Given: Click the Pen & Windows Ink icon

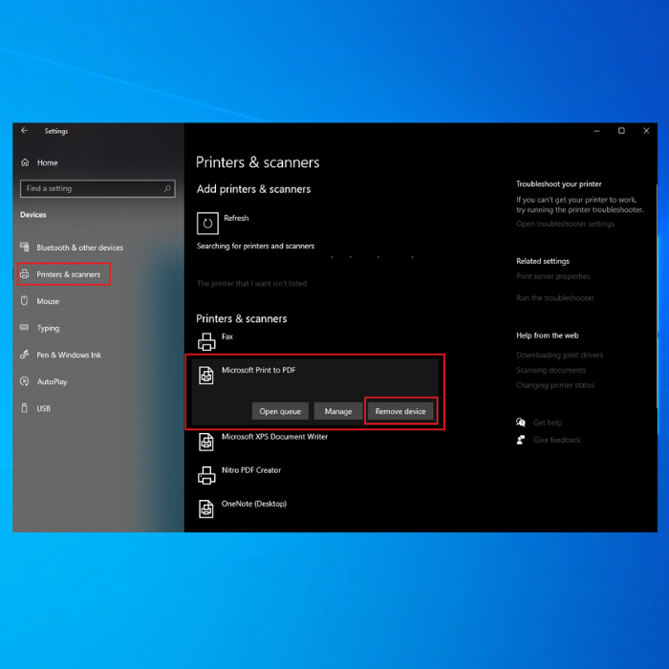Looking at the screenshot, I should [x=24, y=355].
